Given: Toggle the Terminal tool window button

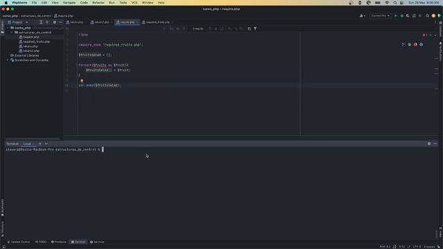Looking at the screenshot, I should pos(78,242).
